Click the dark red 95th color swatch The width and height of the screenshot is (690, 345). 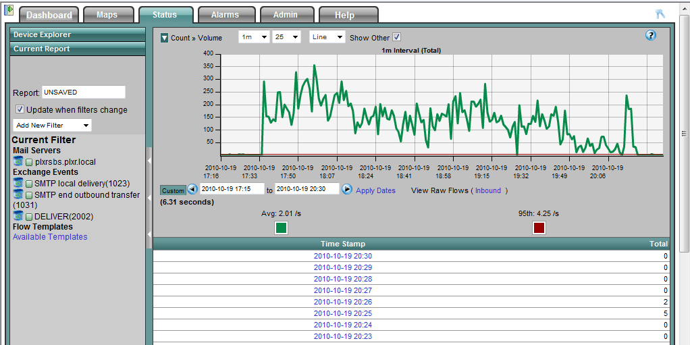pyautogui.click(x=539, y=228)
